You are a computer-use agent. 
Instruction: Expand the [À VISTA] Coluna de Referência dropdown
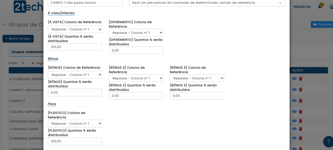pos(75,29)
